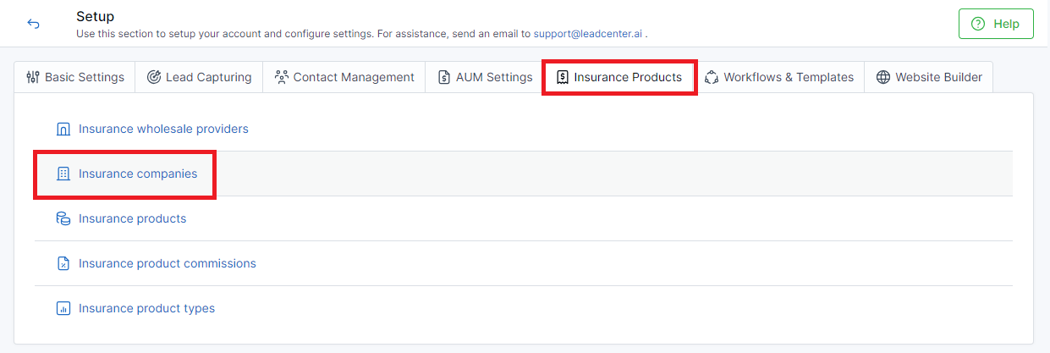Click the Insurance products coins icon
Viewport: 1050px width, 353px height.
[x=63, y=218]
